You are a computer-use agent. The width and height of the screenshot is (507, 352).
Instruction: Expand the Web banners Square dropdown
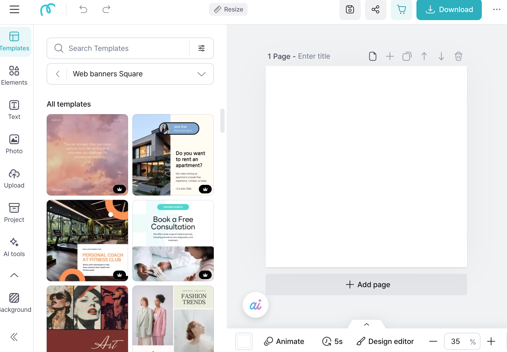202,74
